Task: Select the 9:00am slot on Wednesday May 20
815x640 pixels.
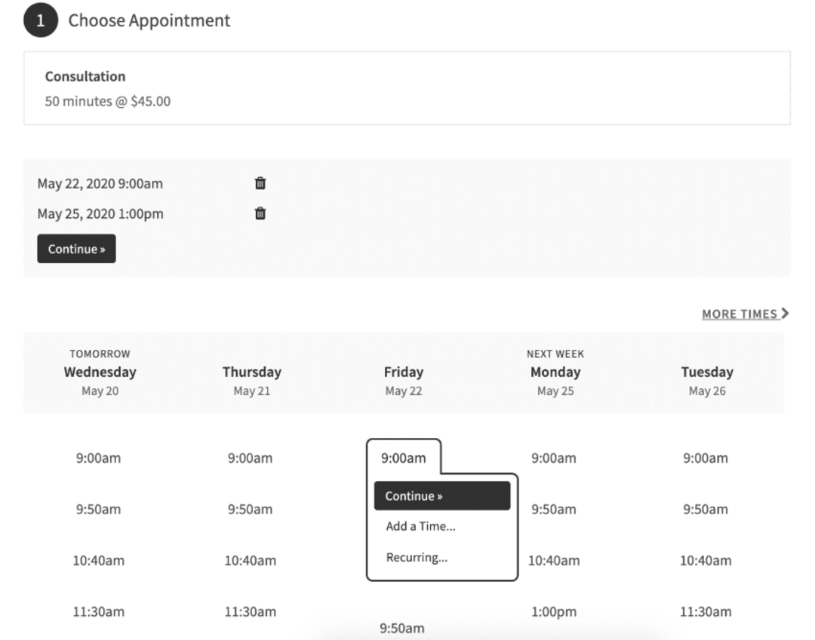Action: [x=100, y=458]
